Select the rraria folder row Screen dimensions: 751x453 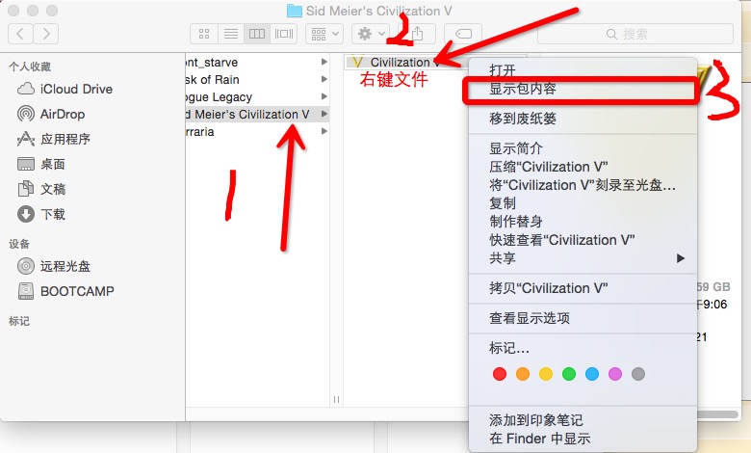[258, 131]
